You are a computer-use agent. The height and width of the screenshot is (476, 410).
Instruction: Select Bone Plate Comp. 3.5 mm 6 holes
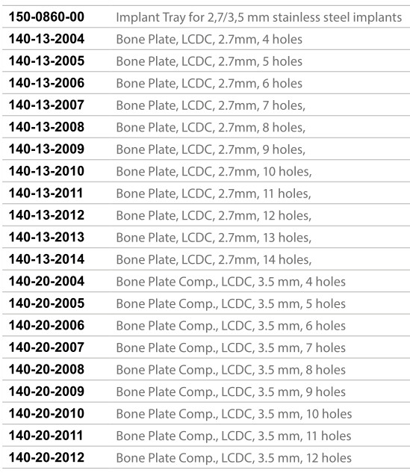pyautogui.click(x=231, y=326)
